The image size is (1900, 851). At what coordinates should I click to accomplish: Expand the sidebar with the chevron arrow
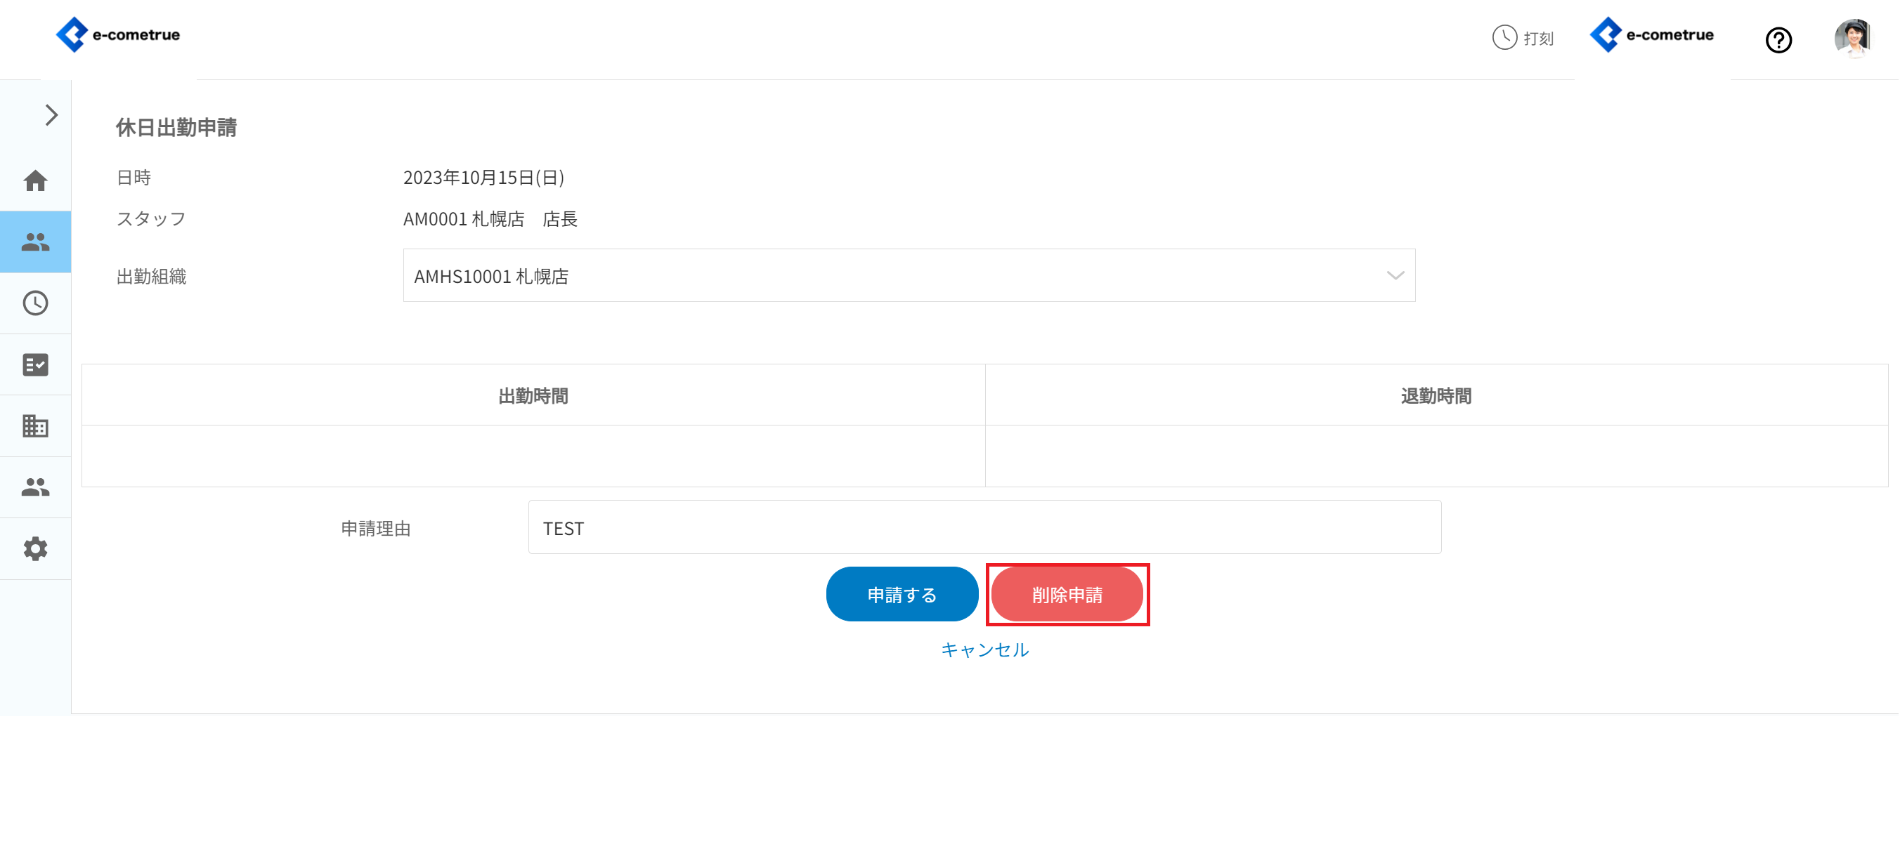click(x=51, y=115)
